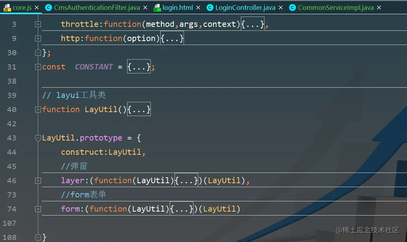407x242 pixels.
Task: Click "prototype" in LayUtil.prototype
Action: [101, 138]
